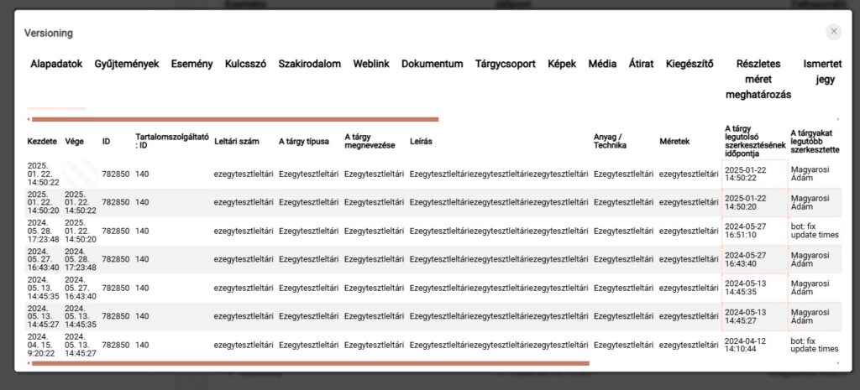Click the Kezdete cell 2025. 01. 22. 14:50:22
860x390 pixels.
44,174
